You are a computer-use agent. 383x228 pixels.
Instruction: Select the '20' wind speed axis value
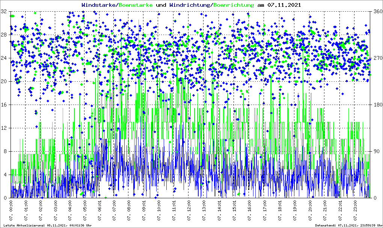pos(4,82)
